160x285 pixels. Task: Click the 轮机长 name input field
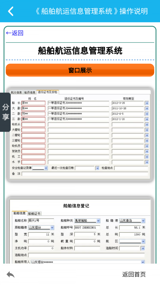[x=33, y=124]
